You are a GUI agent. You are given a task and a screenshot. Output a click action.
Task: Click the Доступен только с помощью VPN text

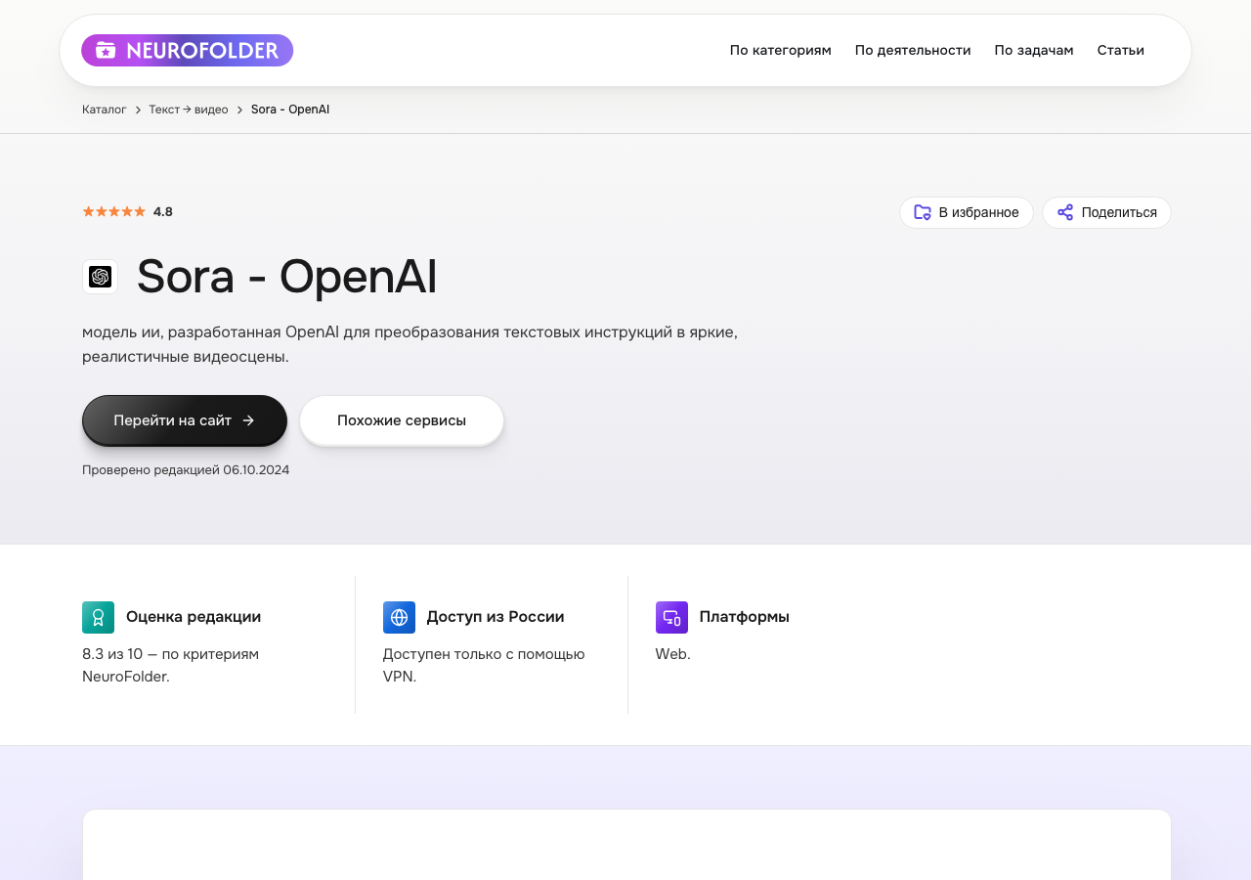(484, 665)
